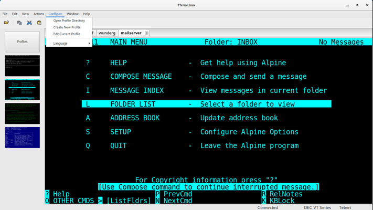The width and height of the screenshot is (373, 210).
Task: Click Folder: INBOX in the header
Action: coord(231,42)
